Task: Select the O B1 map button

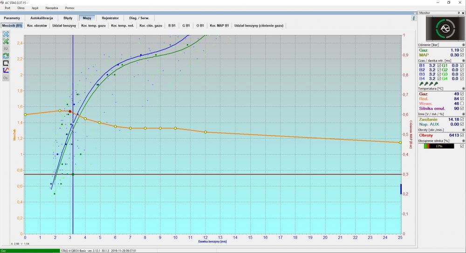Action: click(x=200, y=26)
